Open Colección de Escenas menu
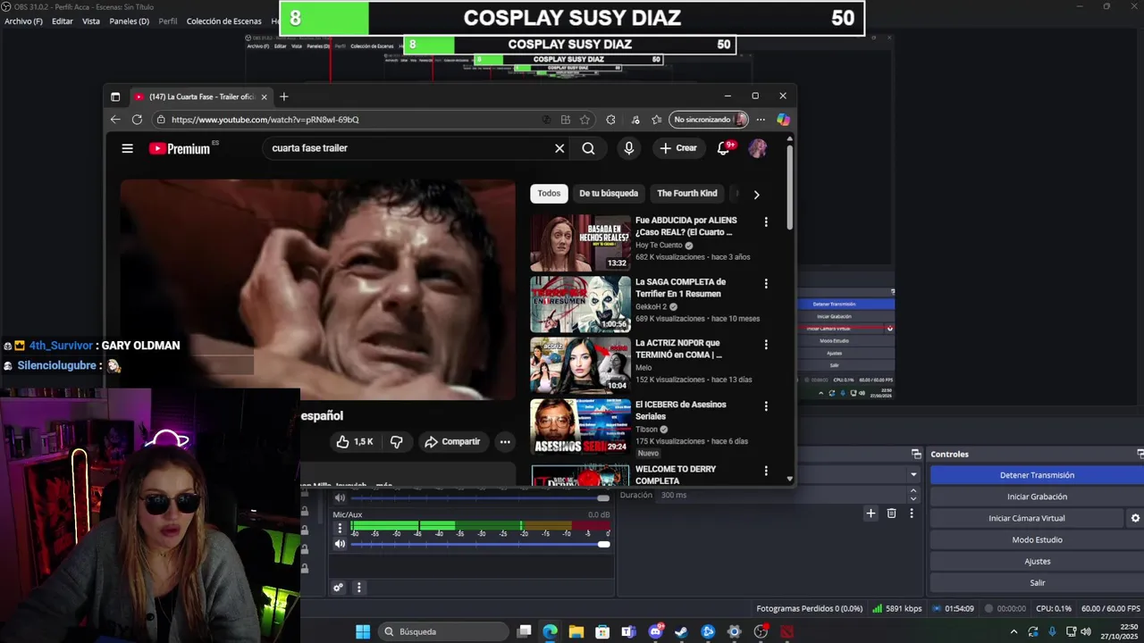 [224, 21]
